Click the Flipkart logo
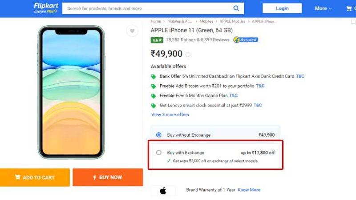The width and height of the screenshot is (356, 200). click(x=46, y=8)
